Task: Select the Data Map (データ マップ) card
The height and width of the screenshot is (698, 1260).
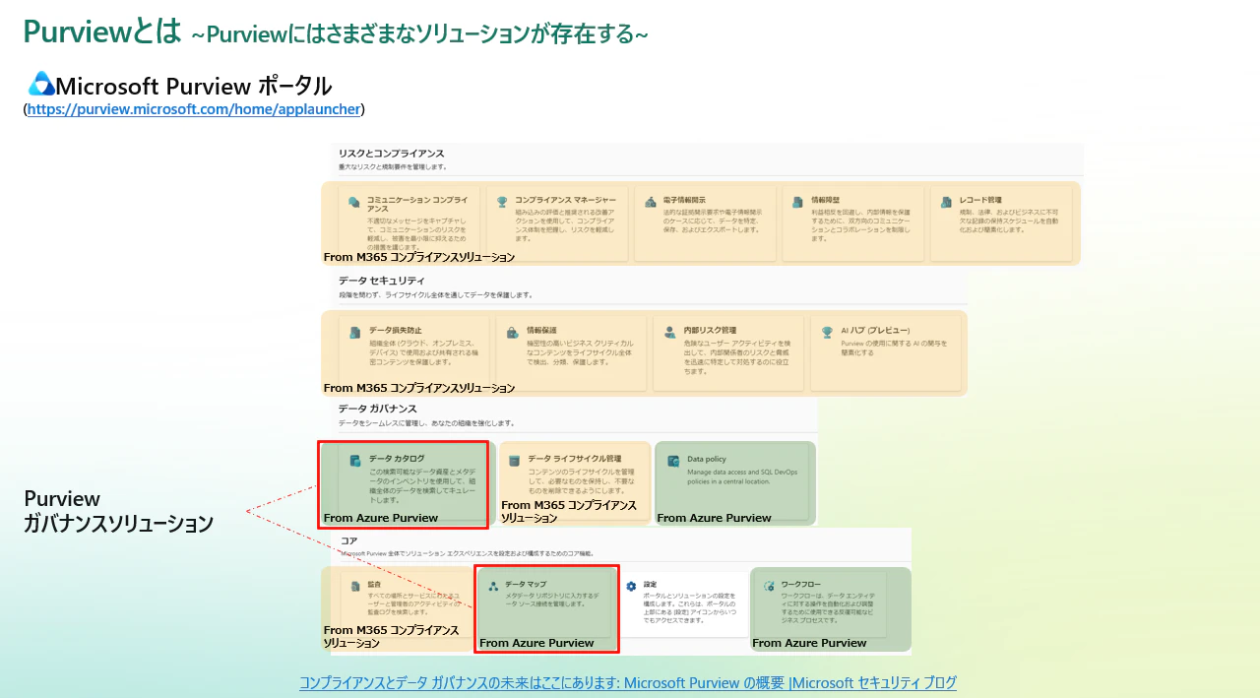Action: coord(546,608)
